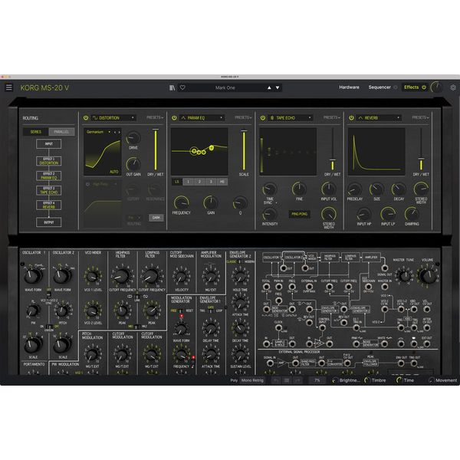
Task: Click the Param EQ Frequency knob
Action: coord(181,203)
